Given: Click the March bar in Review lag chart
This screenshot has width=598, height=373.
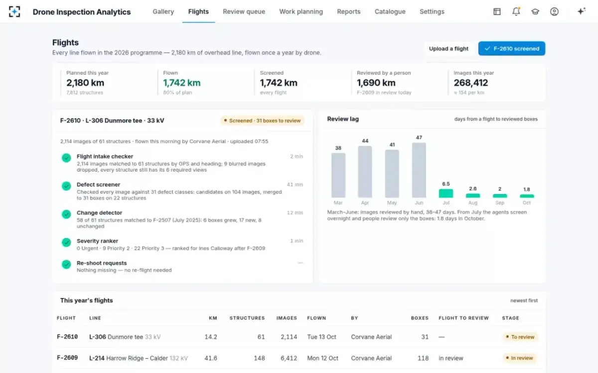Looking at the screenshot, I should [x=338, y=175].
